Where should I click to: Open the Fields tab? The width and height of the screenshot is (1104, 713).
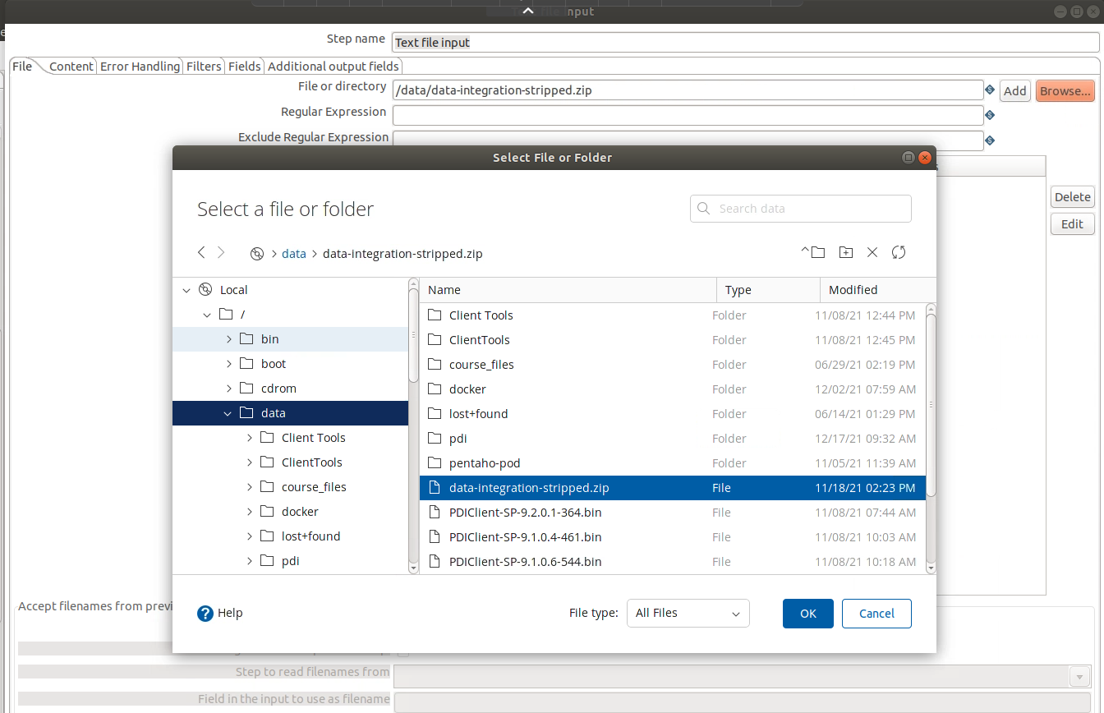[245, 67]
